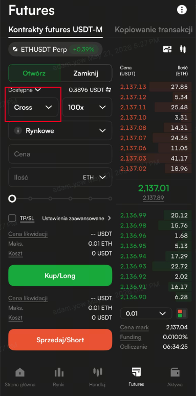Open the three-dot more options menu
196x396 pixels.
[x=182, y=10]
